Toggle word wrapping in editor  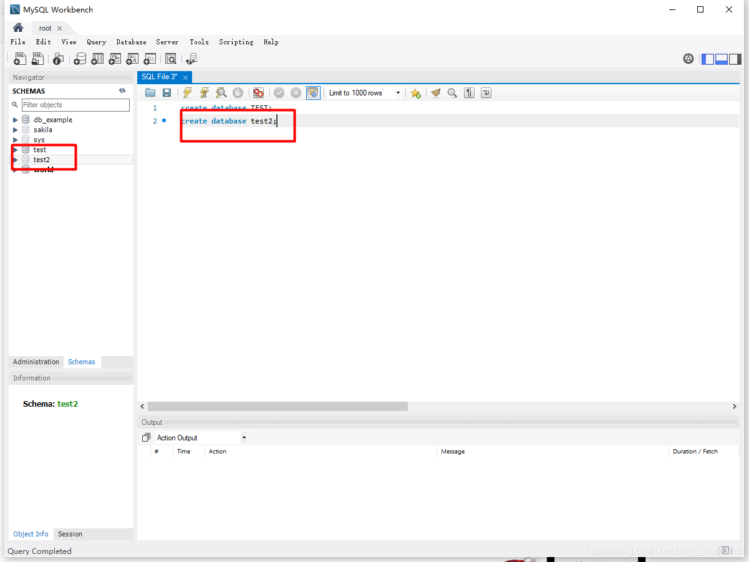tap(486, 93)
